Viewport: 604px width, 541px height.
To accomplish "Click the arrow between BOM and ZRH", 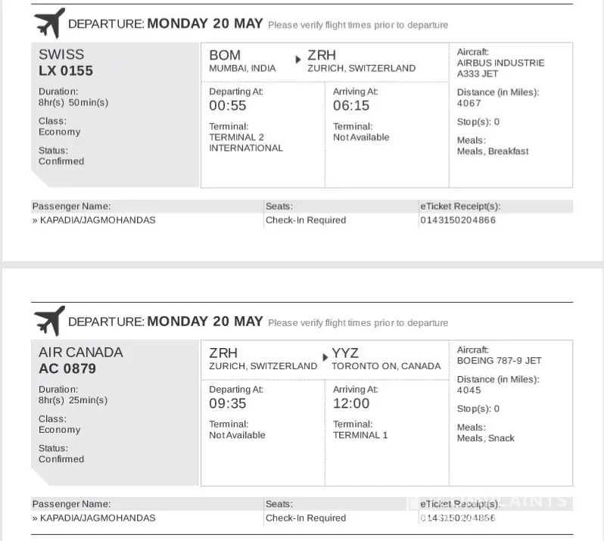I will 297,59.
